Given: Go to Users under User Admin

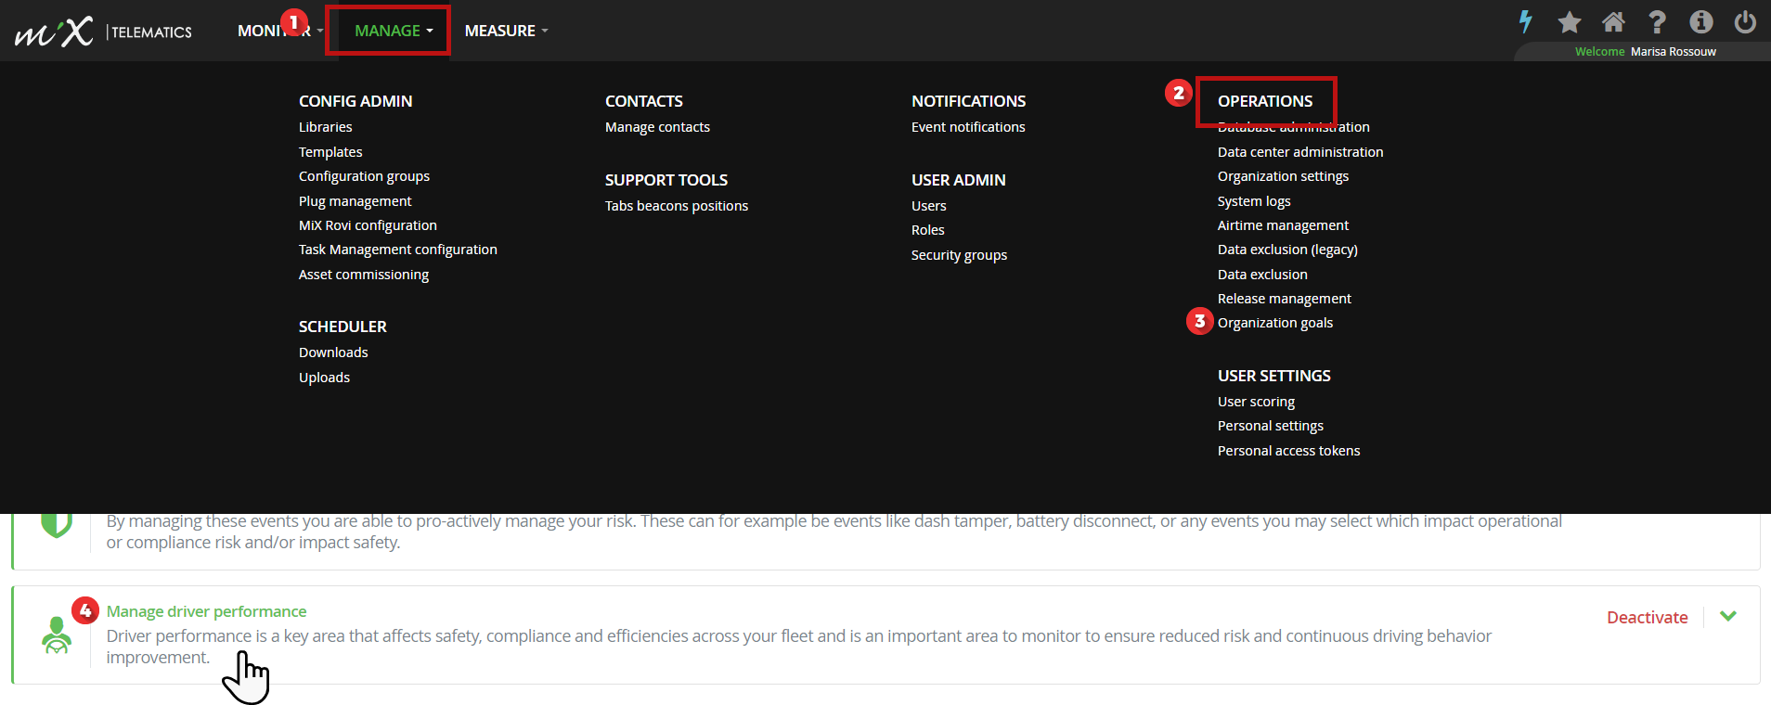Looking at the screenshot, I should [x=928, y=206].
